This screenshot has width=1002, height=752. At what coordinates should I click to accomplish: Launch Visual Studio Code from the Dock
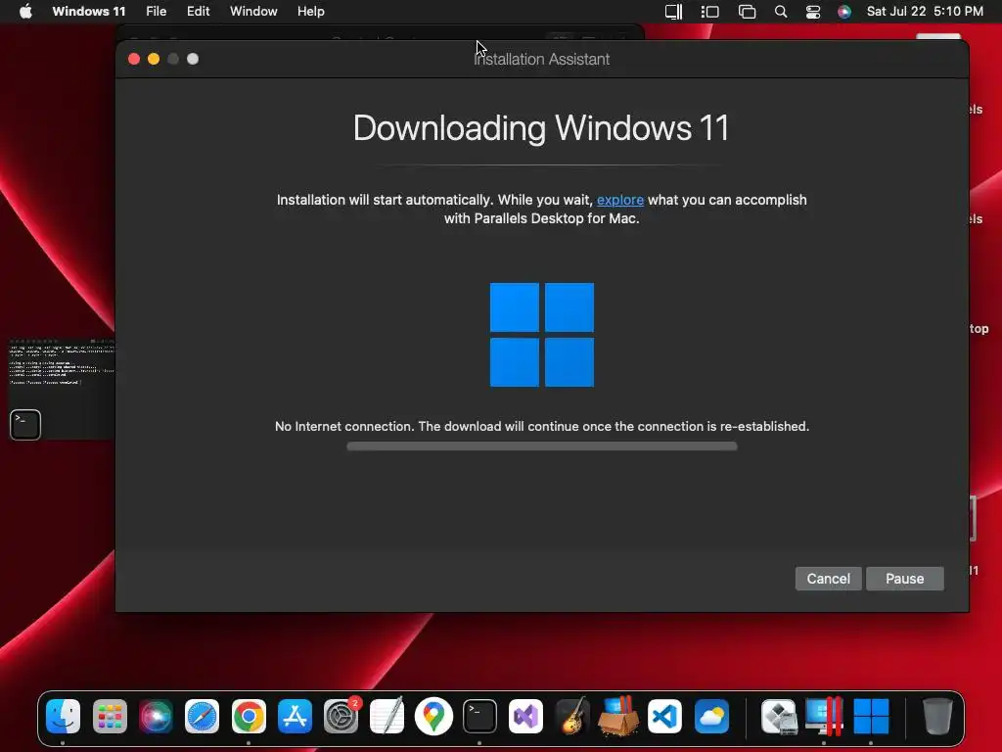(664, 716)
